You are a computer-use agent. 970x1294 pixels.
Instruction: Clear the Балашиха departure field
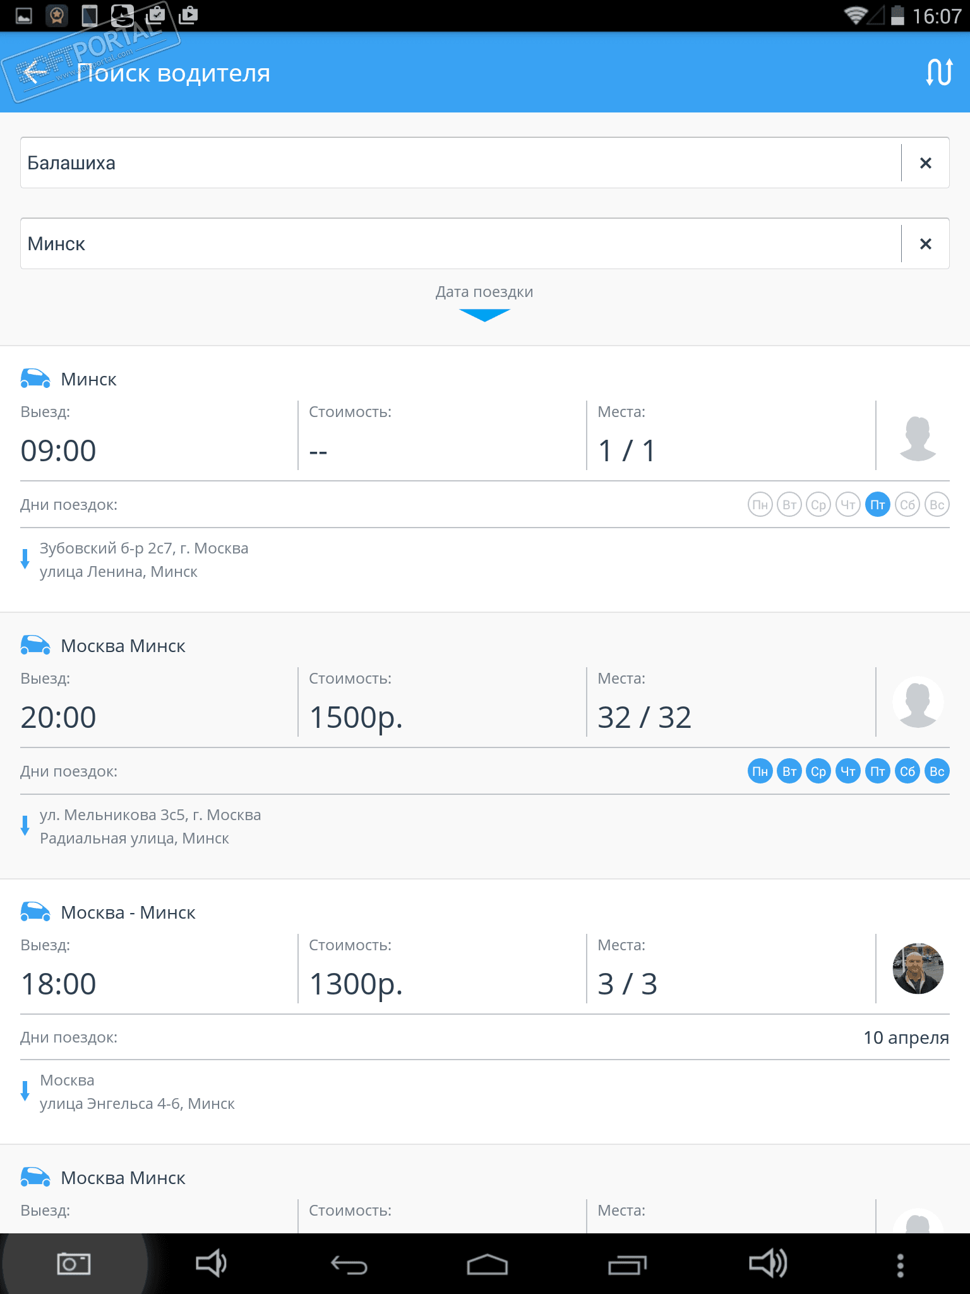pyautogui.click(x=926, y=163)
